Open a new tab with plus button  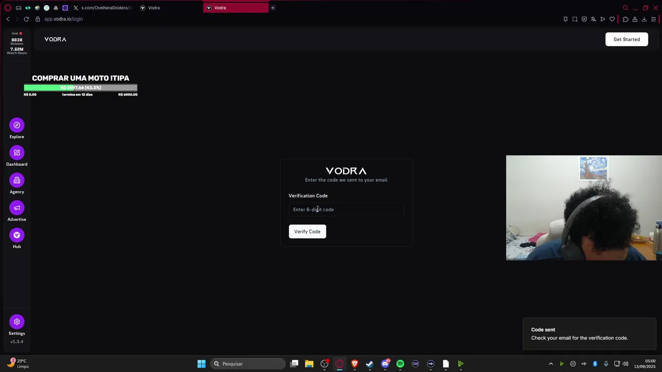click(273, 8)
